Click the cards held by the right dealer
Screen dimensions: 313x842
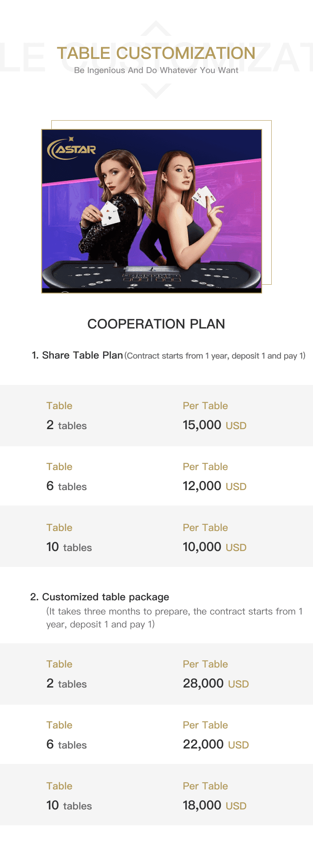[x=204, y=196]
